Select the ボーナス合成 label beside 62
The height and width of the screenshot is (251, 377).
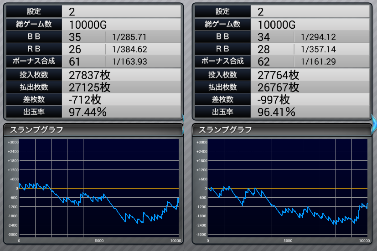pyautogui.click(x=222, y=61)
